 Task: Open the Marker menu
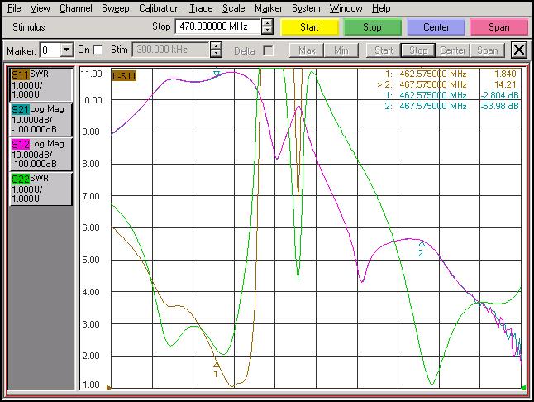click(x=269, y=8)
